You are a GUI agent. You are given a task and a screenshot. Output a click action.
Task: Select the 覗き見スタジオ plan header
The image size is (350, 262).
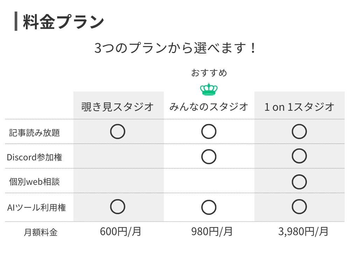click(117, 107)
